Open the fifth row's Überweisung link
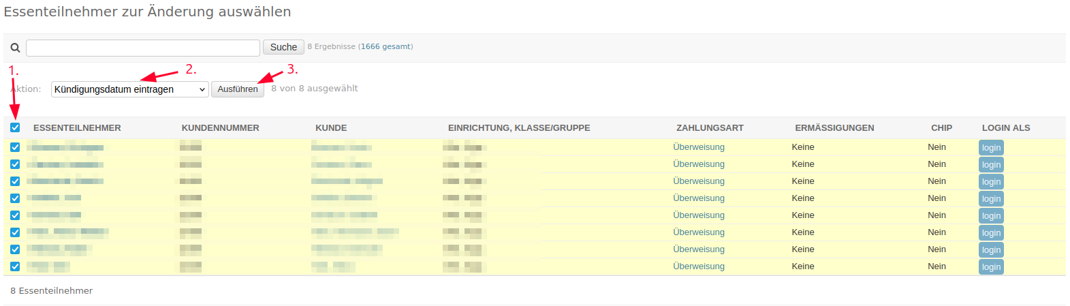This screenshot has height=306, width=1070. pyautogui.click(x=699, y=215)
